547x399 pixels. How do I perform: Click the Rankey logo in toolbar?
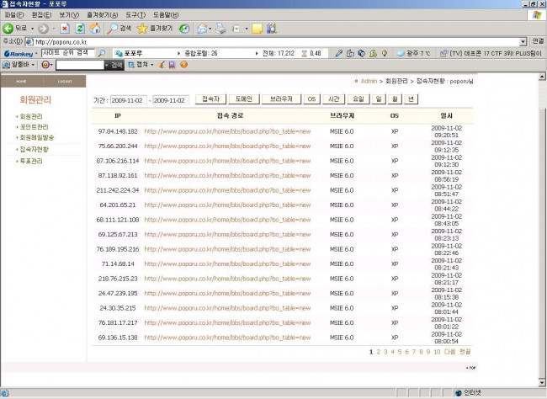[19, 53]
